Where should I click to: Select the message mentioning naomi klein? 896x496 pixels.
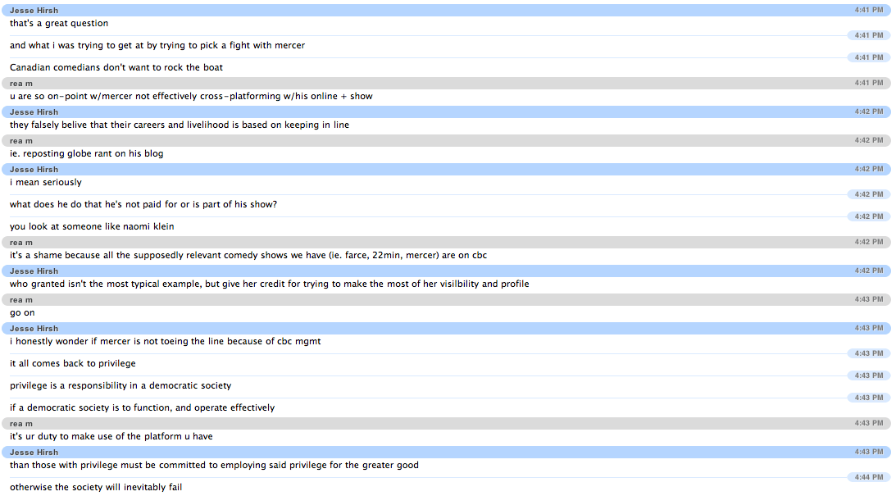(92, 227)
